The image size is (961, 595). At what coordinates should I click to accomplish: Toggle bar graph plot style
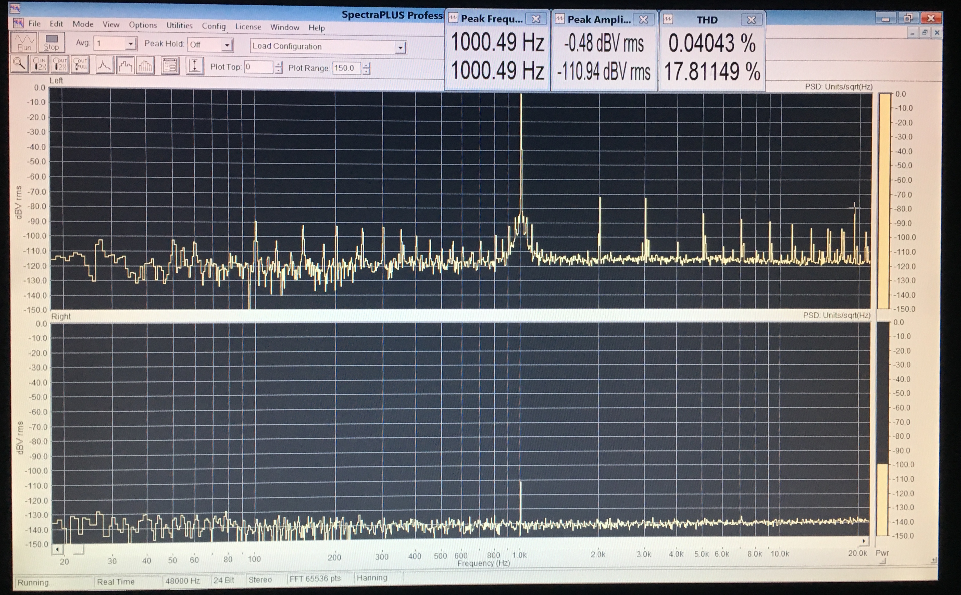pos(145,66)
